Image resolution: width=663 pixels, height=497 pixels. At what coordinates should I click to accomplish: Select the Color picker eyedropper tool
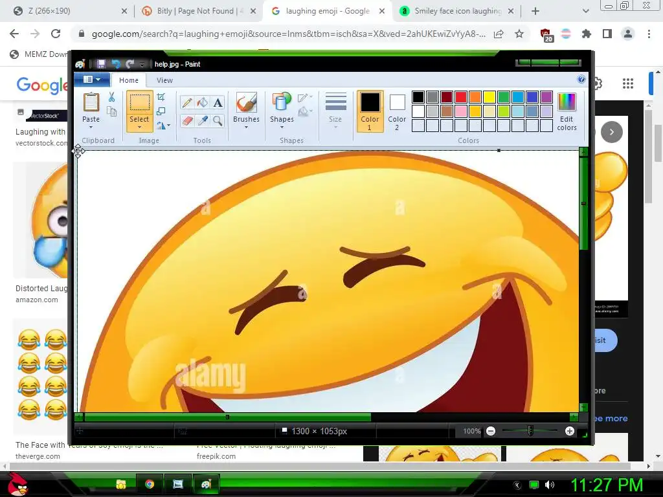coord(203,121)
